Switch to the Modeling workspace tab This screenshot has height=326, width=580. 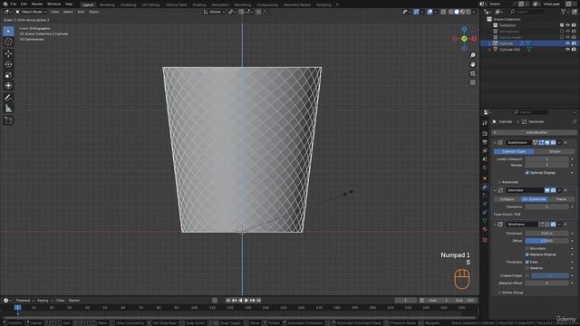coord(107,5)
